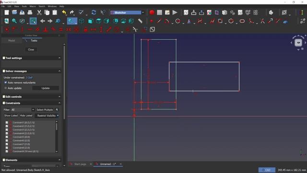Open the Sketcher workbench dropdown
The image size is (307, 173).
[x=143, y=12]
